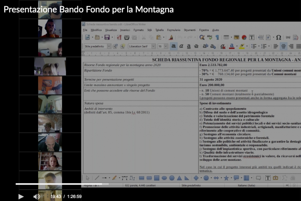Open the Tabella menu

pyautogui.click(x=159, y=30)
